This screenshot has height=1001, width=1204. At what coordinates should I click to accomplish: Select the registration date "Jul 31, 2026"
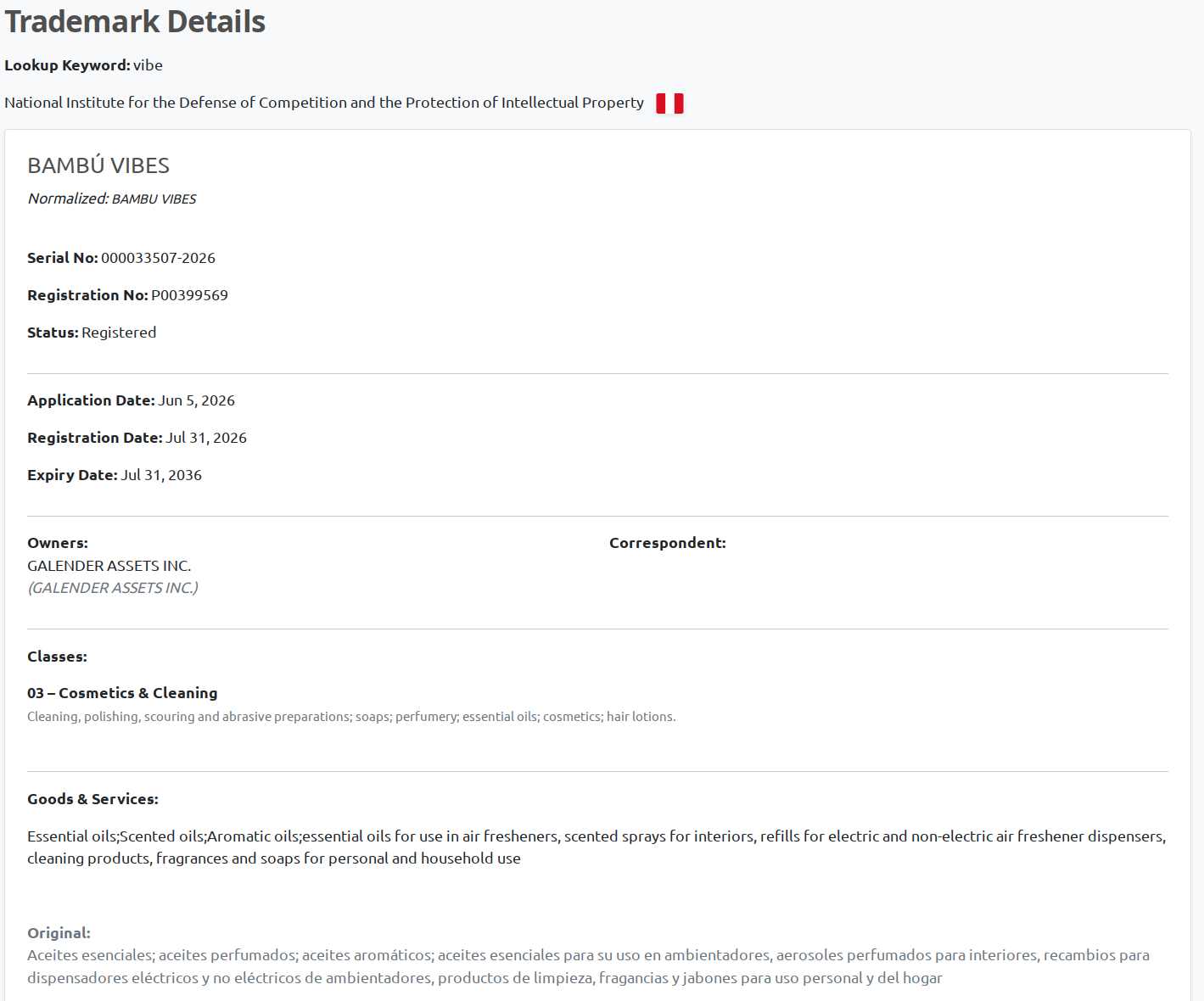(x=206, y=438)
